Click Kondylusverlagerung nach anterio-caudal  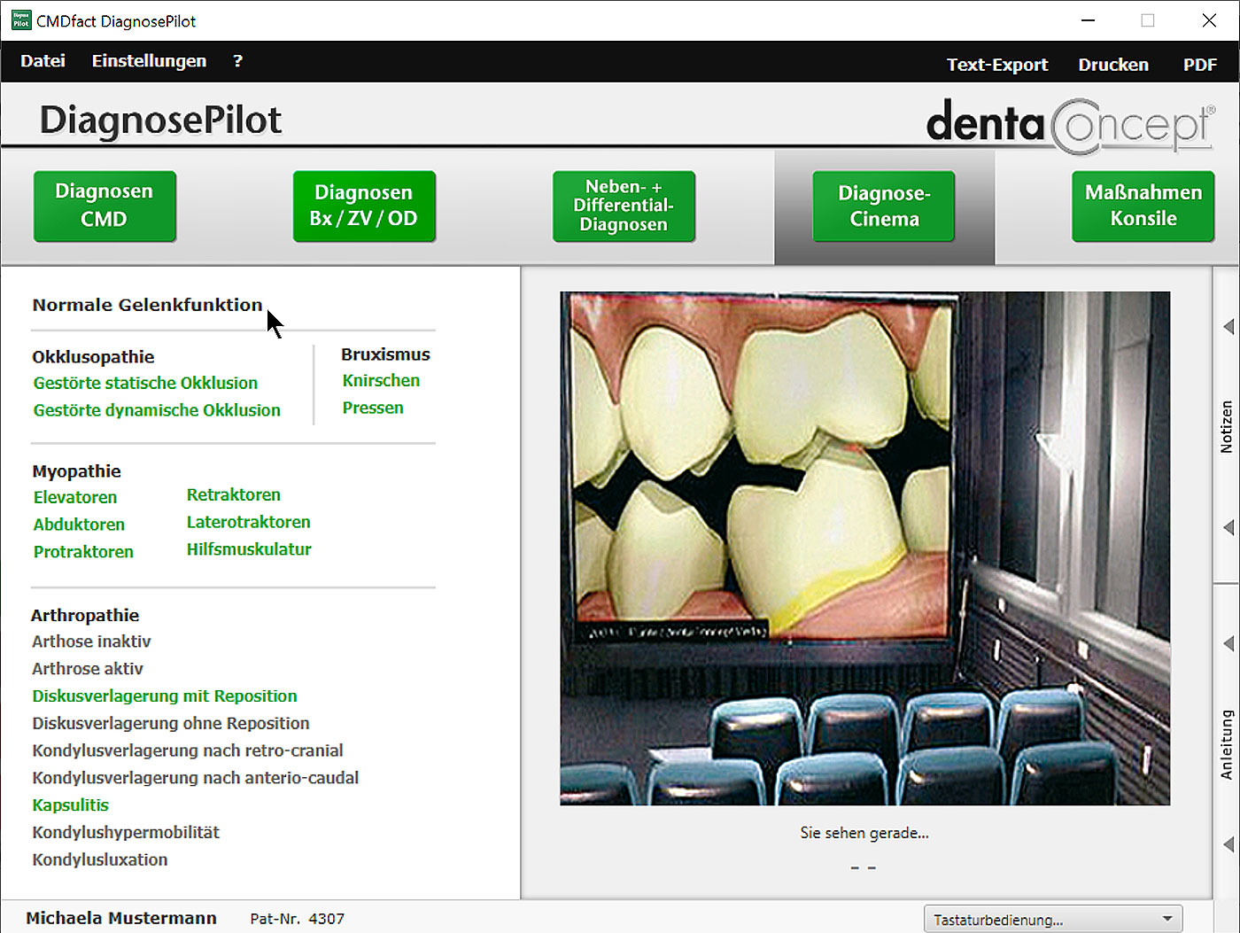pyautogui.click(x=196, y=778)
